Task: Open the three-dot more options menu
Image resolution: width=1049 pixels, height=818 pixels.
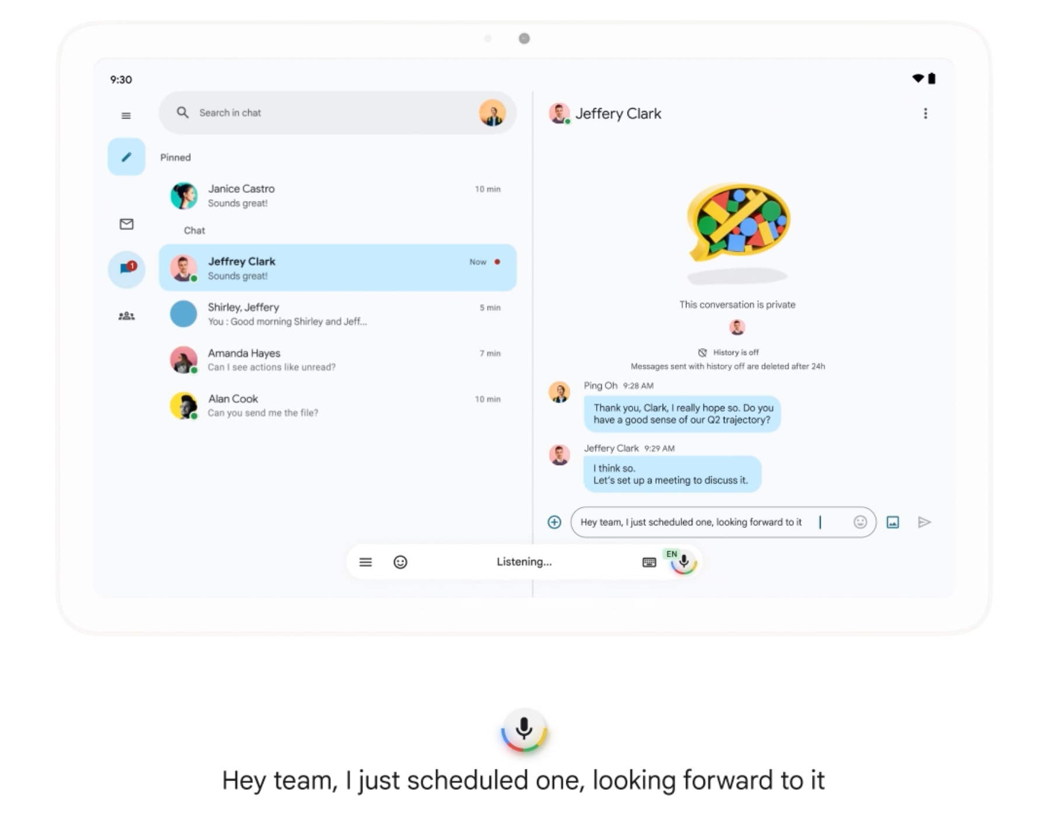Action: [925, 113]
